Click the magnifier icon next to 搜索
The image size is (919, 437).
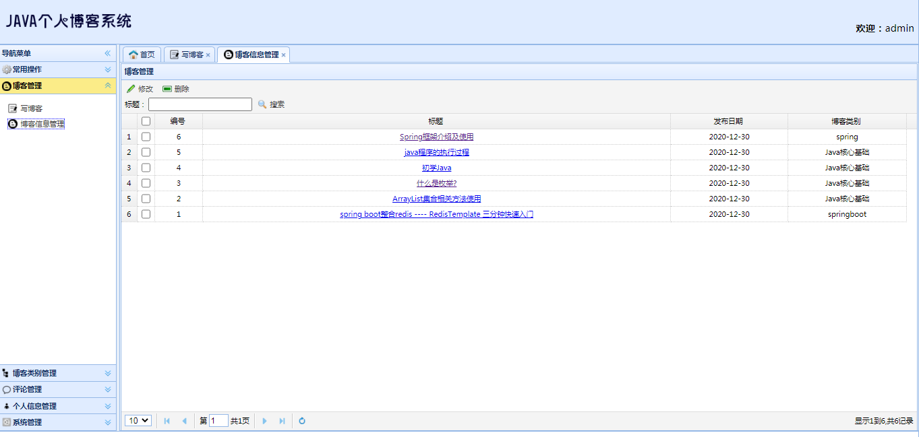[262, 104]
